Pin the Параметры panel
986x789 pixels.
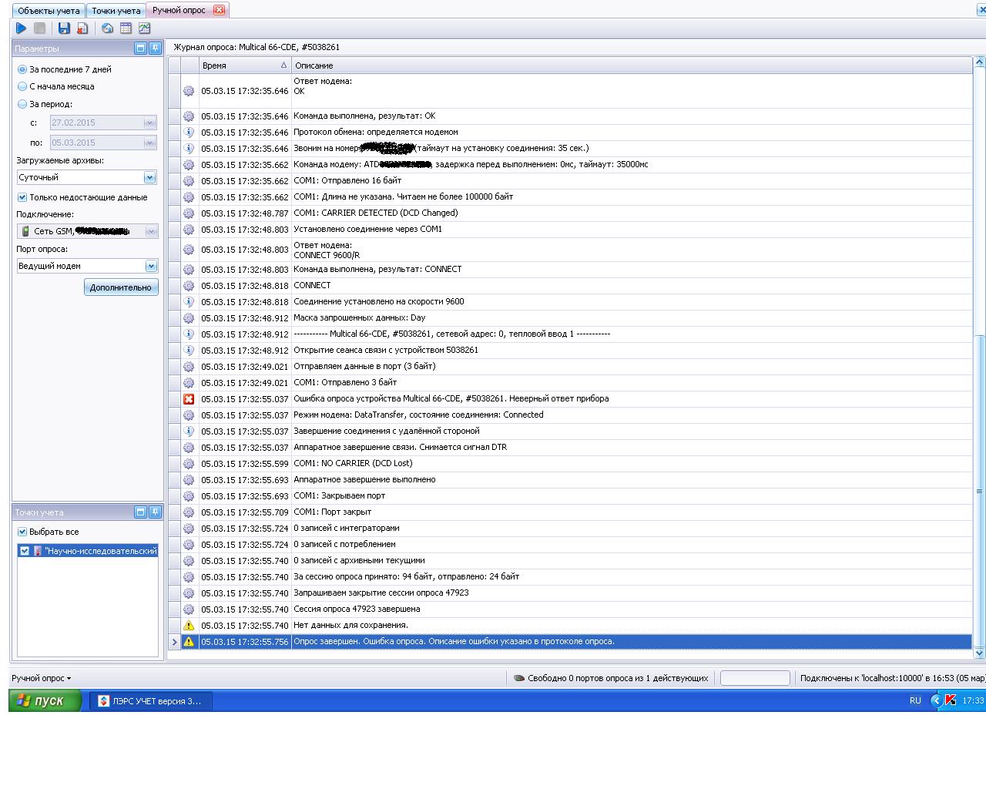click(x=155, y=48)
